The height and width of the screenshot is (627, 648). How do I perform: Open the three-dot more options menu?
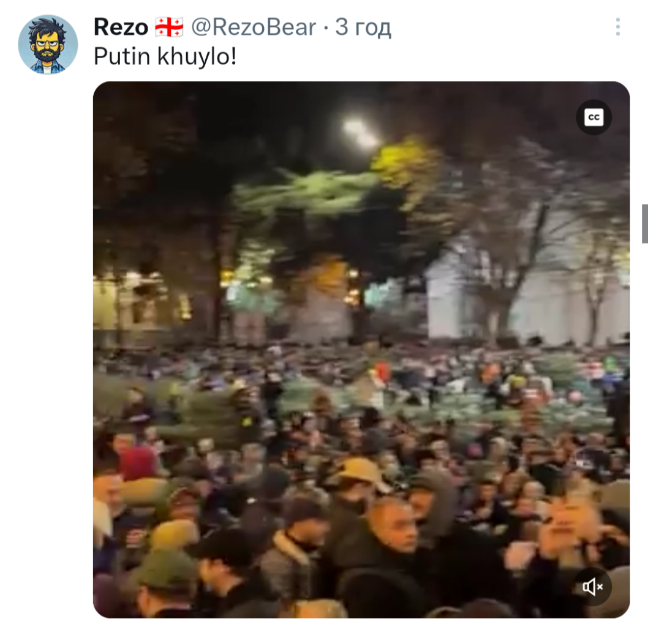618,27
